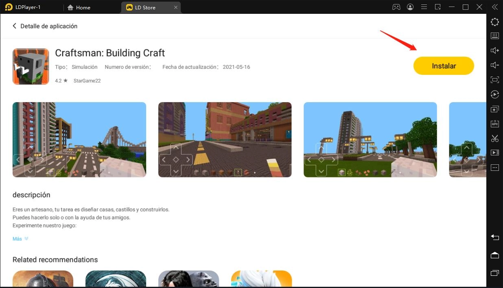
Task: Click the volume up icon
Action: click(x=495, y=50)
